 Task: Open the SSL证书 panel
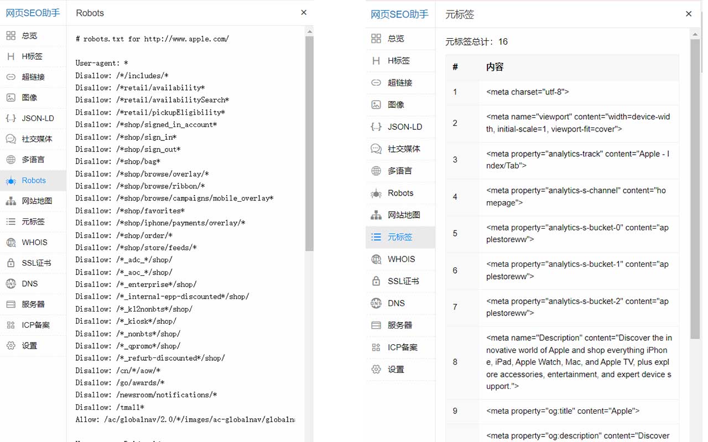coord(33,263)
